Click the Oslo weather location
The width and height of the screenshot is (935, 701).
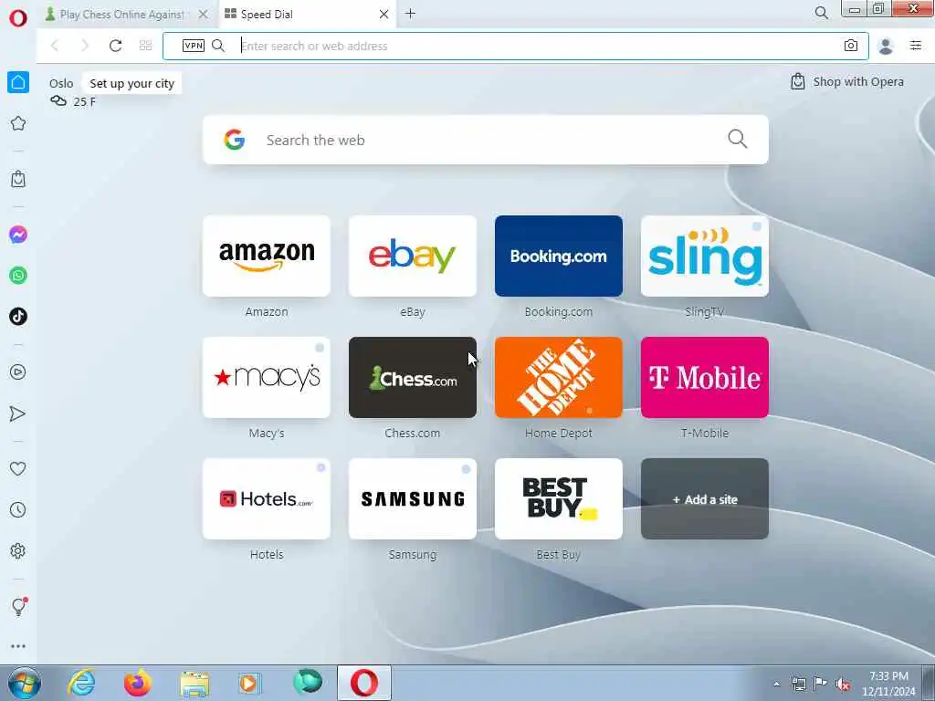[61, 83]
